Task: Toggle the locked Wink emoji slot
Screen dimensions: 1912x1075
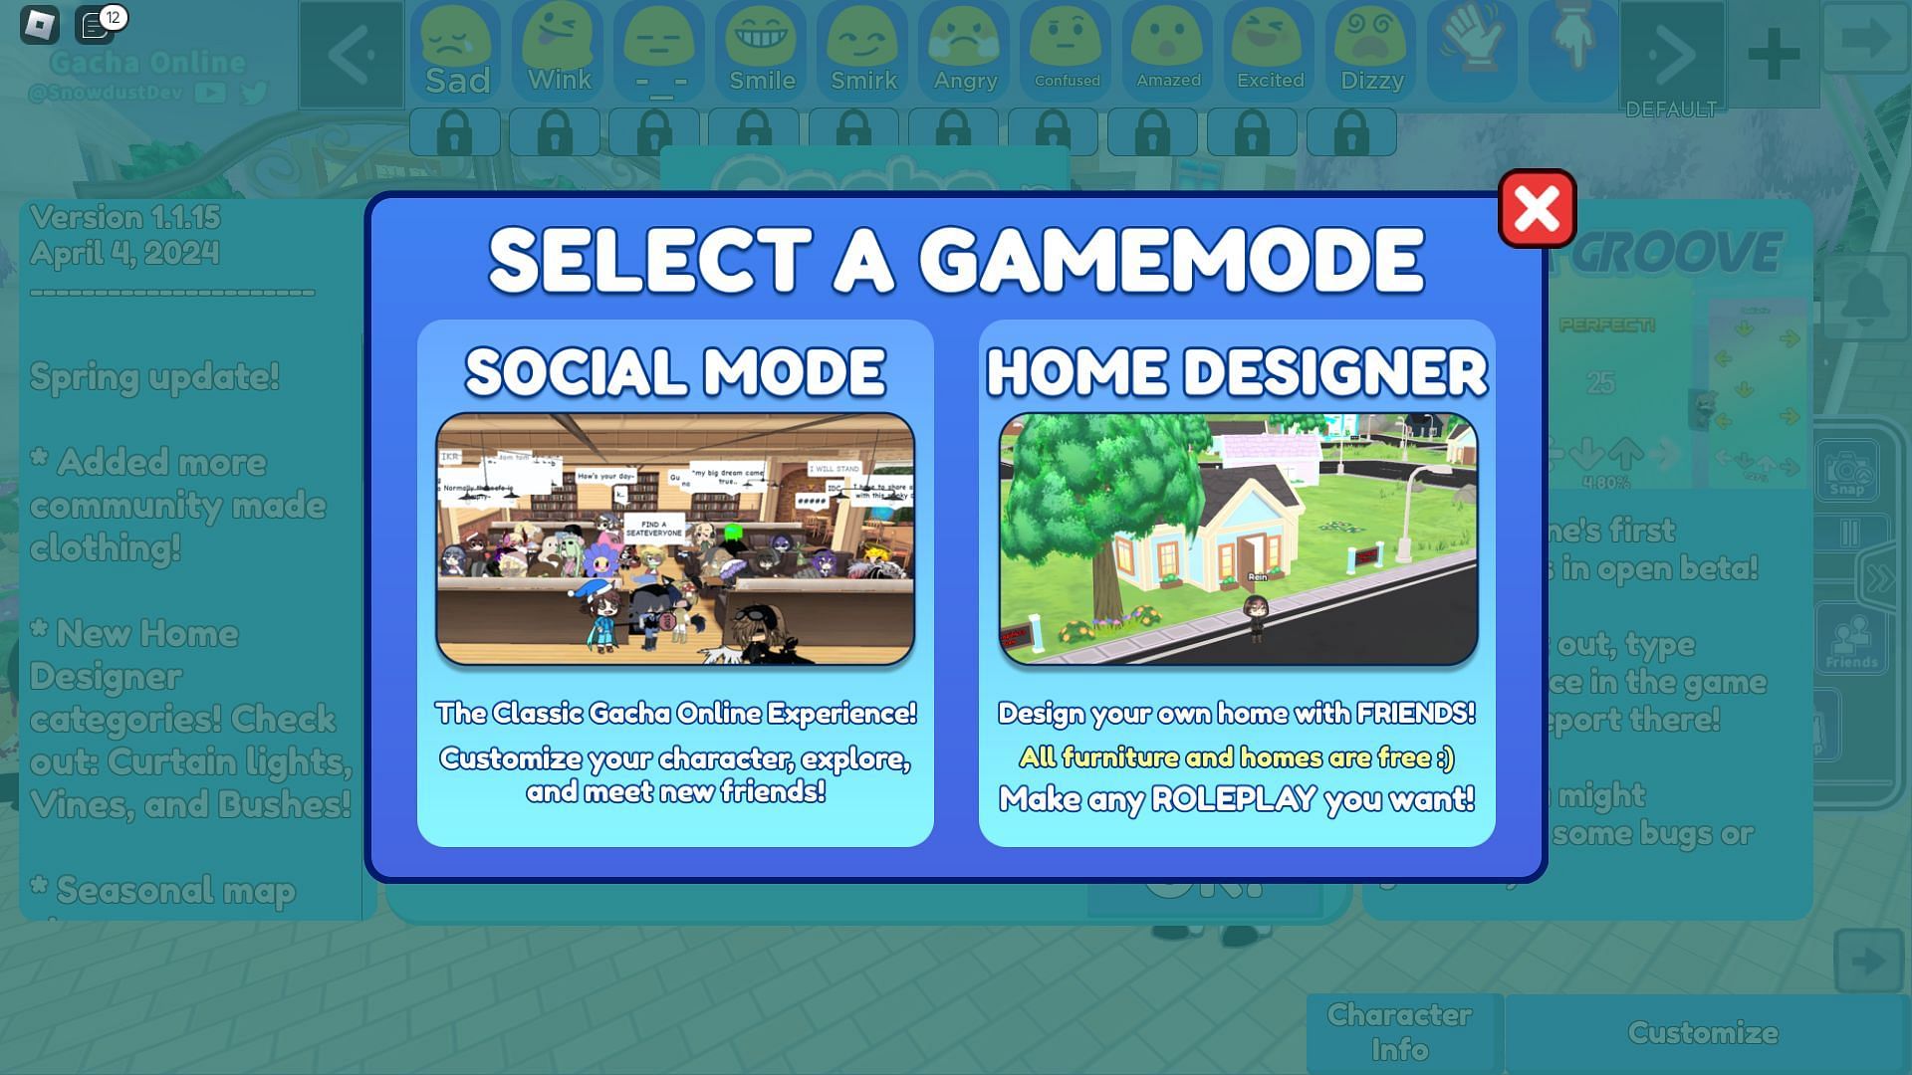Action: point(557,130)
